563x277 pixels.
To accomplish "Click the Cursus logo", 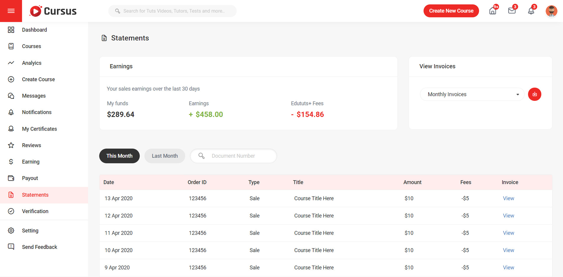I will tap(53, 11).
